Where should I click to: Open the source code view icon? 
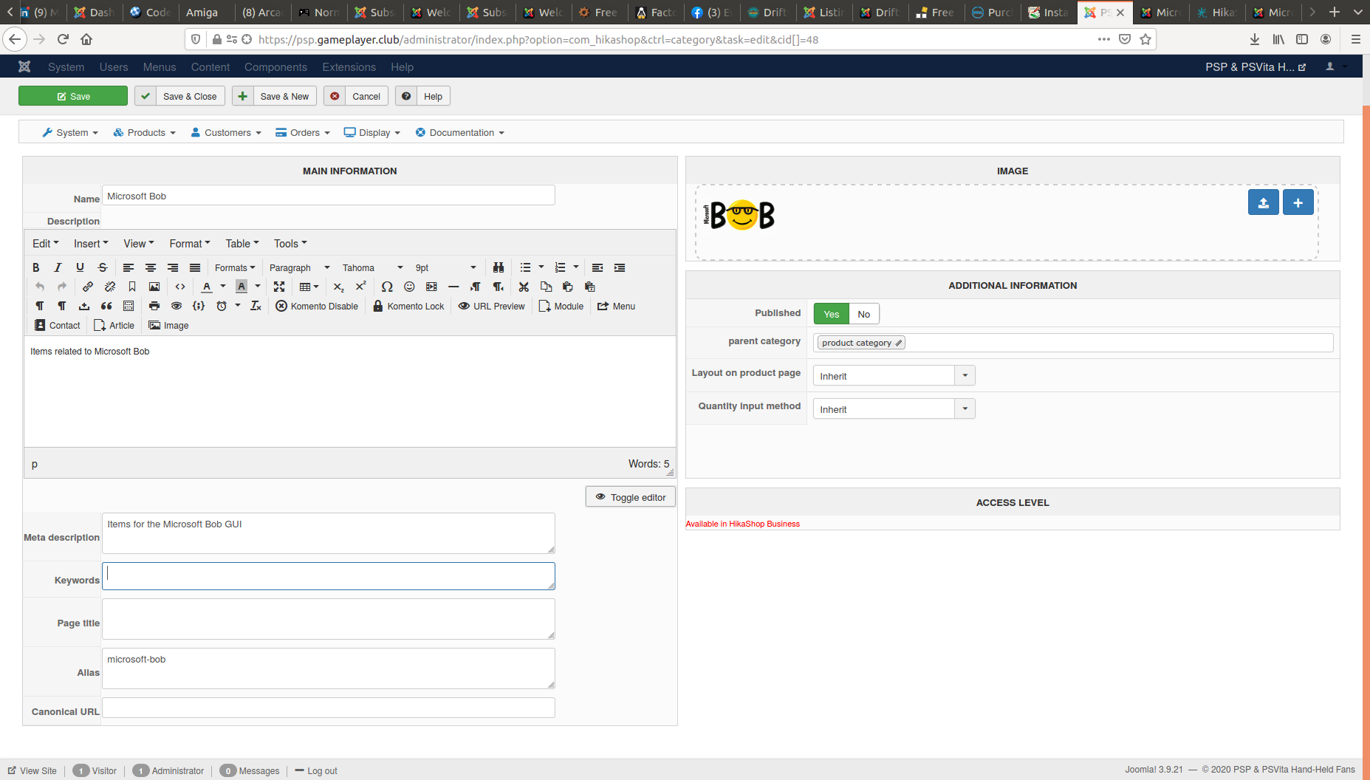click(180, 287)
